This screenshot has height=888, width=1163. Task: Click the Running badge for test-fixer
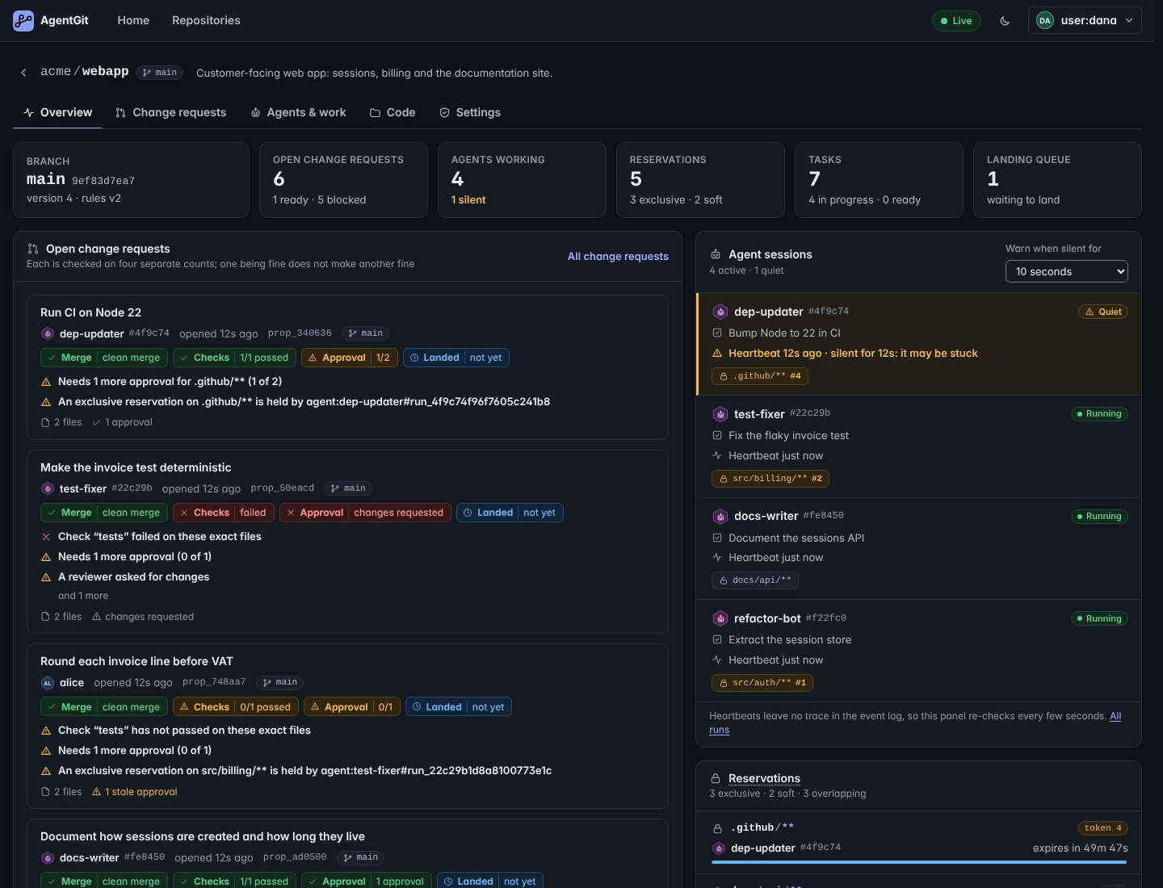[x=1099, y=414]
